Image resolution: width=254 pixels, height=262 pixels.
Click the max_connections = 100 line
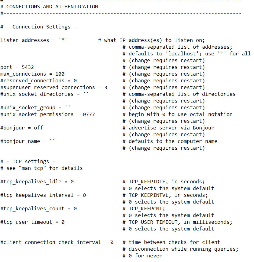32,74
